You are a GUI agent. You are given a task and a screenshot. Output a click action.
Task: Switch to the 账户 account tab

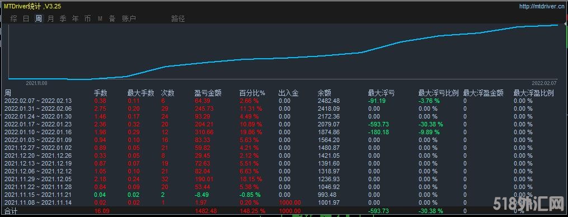point(129,18)
